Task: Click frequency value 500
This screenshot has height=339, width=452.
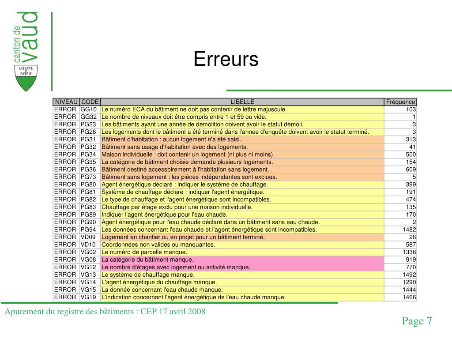Action: coord(411,154)
